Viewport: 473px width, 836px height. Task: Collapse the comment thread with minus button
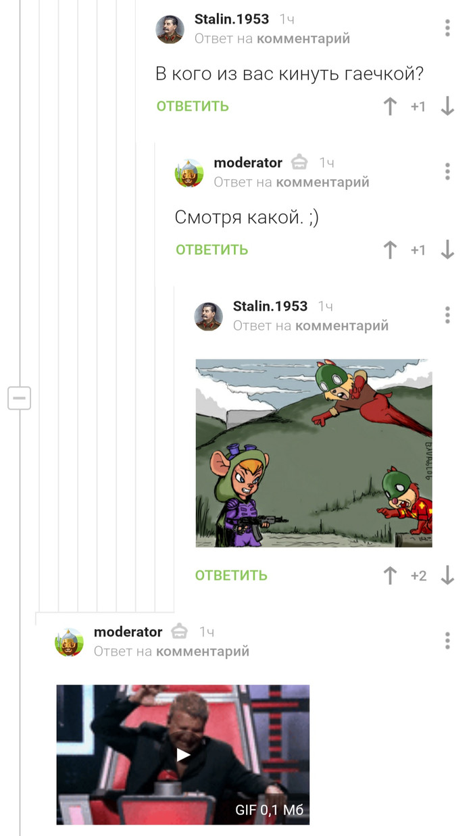pos(19,397)
